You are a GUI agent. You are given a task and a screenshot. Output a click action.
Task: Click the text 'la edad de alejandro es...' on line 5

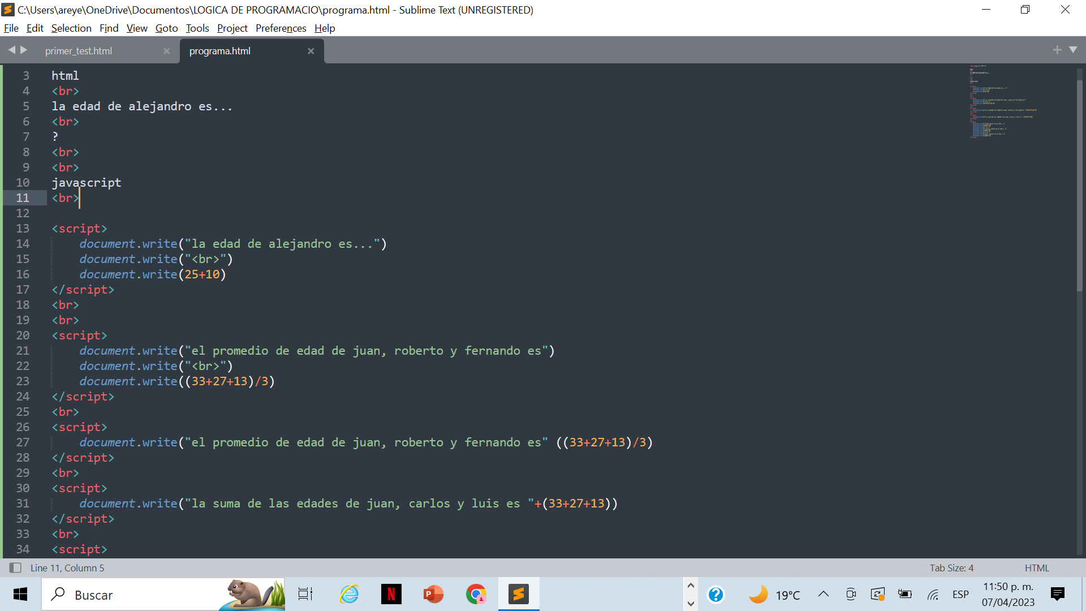tap(142, 106)
